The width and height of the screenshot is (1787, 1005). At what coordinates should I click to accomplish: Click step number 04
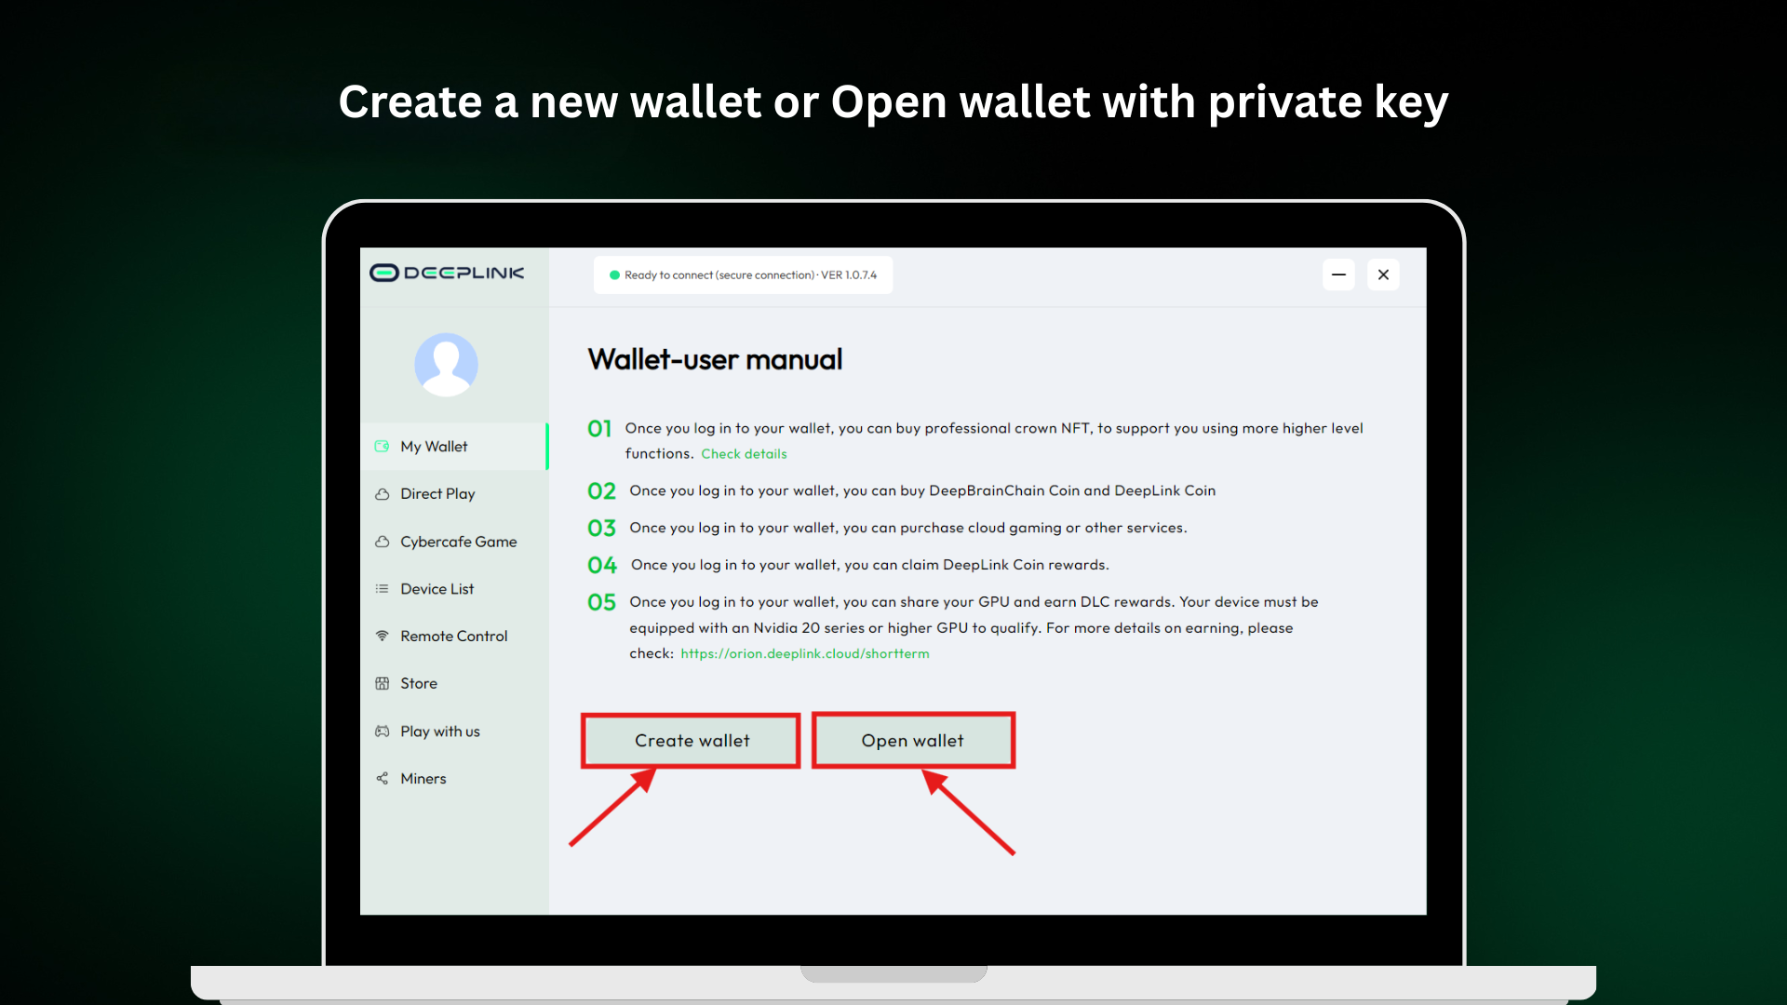click(x=602, y=566)
